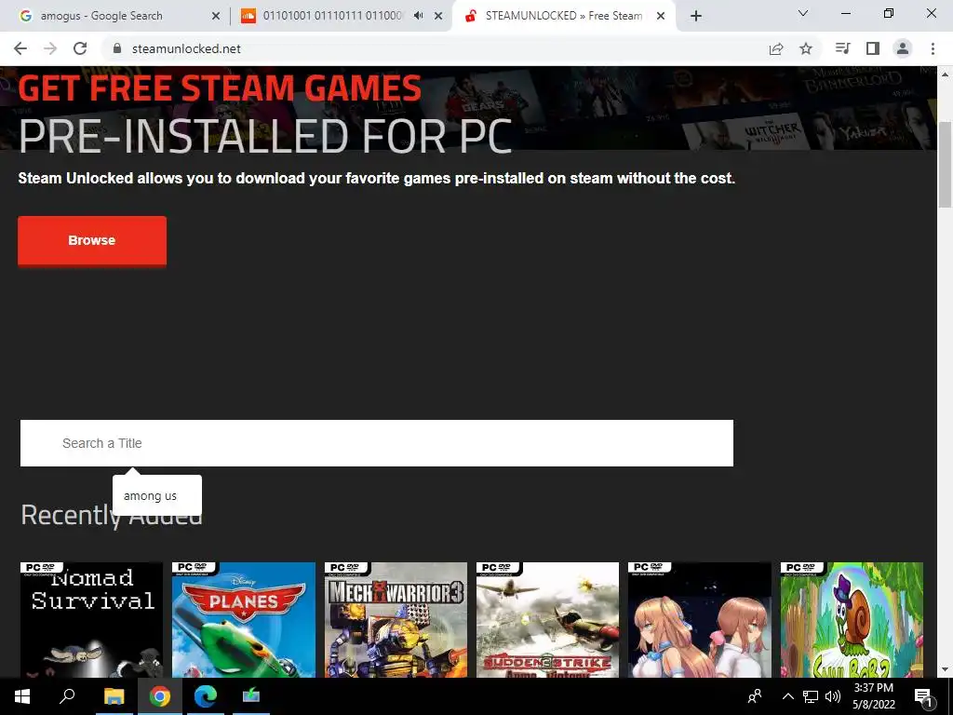This screenshot has height=715, width=953.
Task: Open the clock showing 3:37 PM
Action: (x=873, y=696)
